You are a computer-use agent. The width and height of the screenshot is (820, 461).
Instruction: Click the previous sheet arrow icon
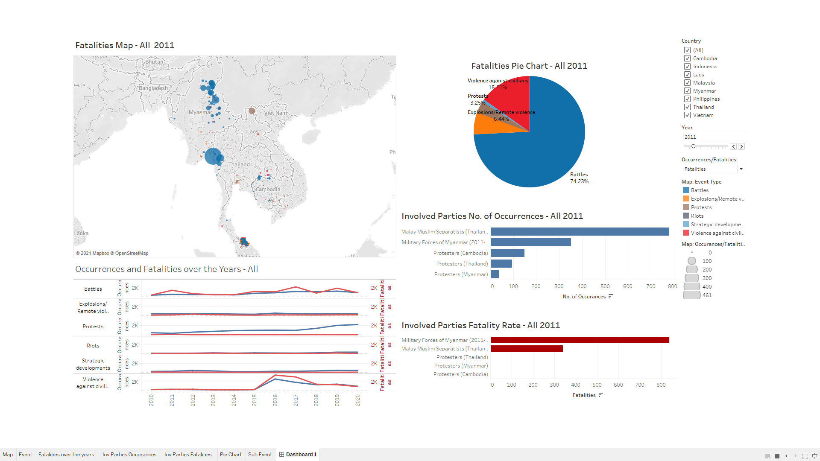click(x=786, y=456)
